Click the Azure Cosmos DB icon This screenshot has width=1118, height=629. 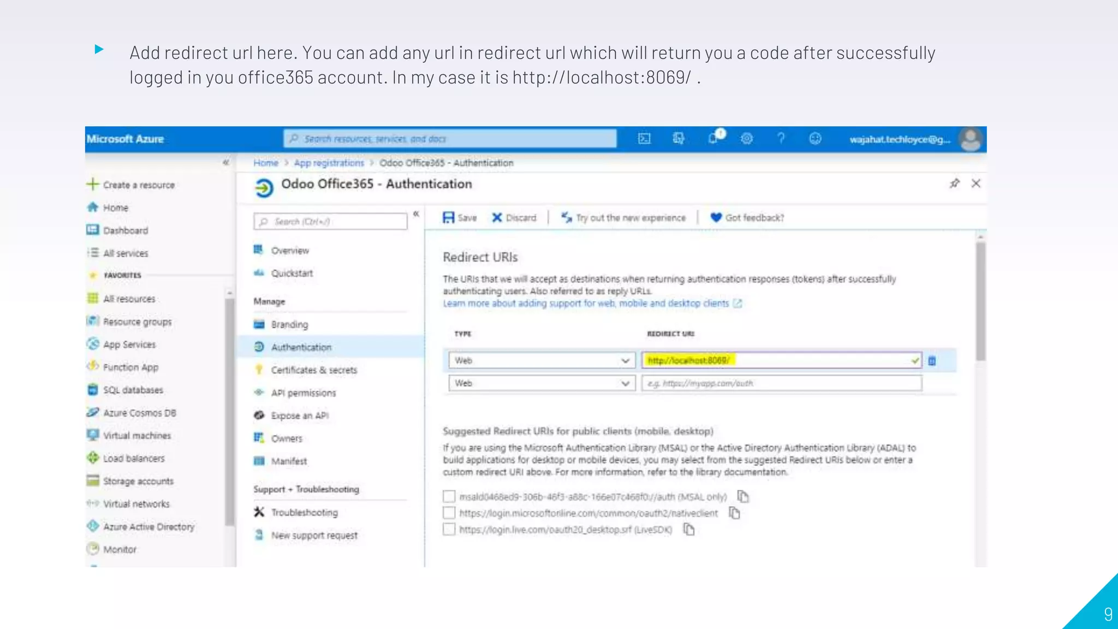click(93, 412)
